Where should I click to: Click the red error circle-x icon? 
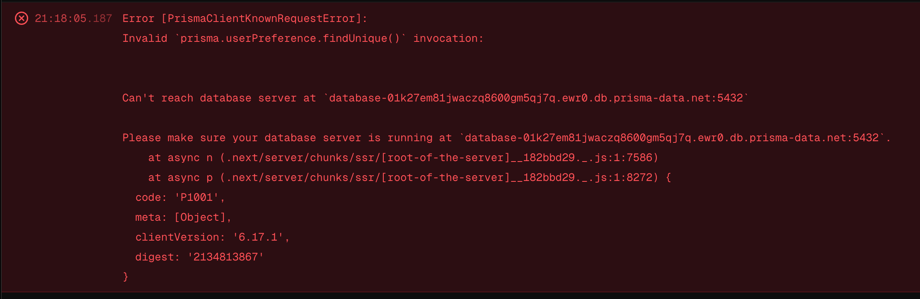(x=22, y=18)
